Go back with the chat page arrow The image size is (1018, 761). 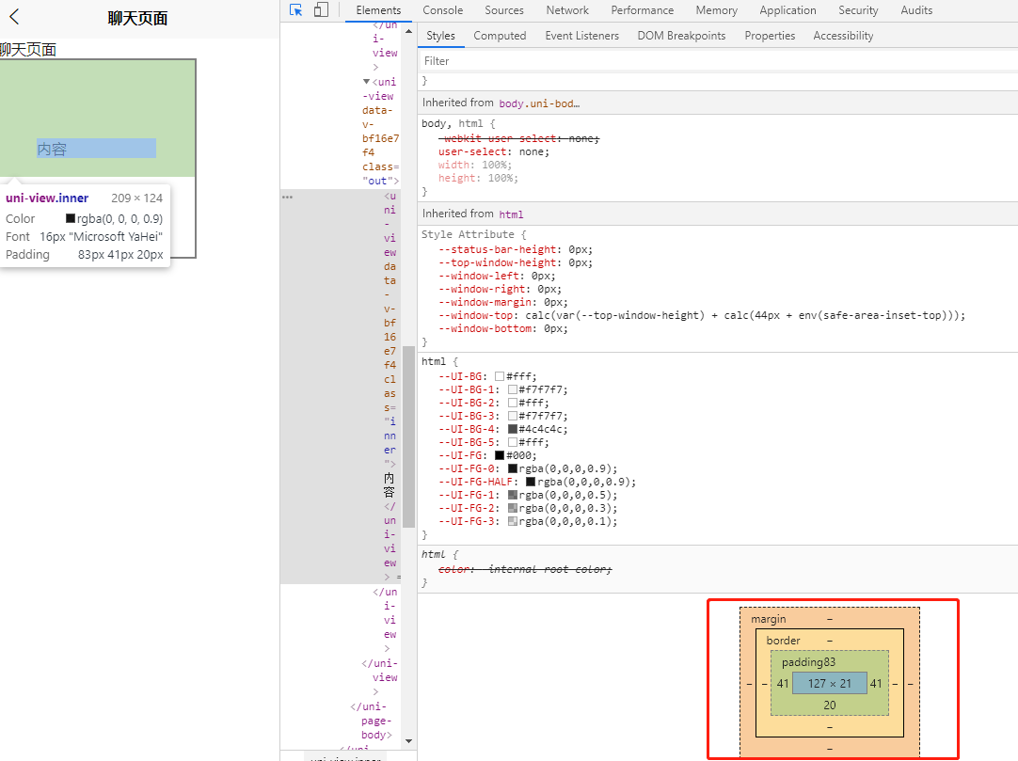[14, 17]
